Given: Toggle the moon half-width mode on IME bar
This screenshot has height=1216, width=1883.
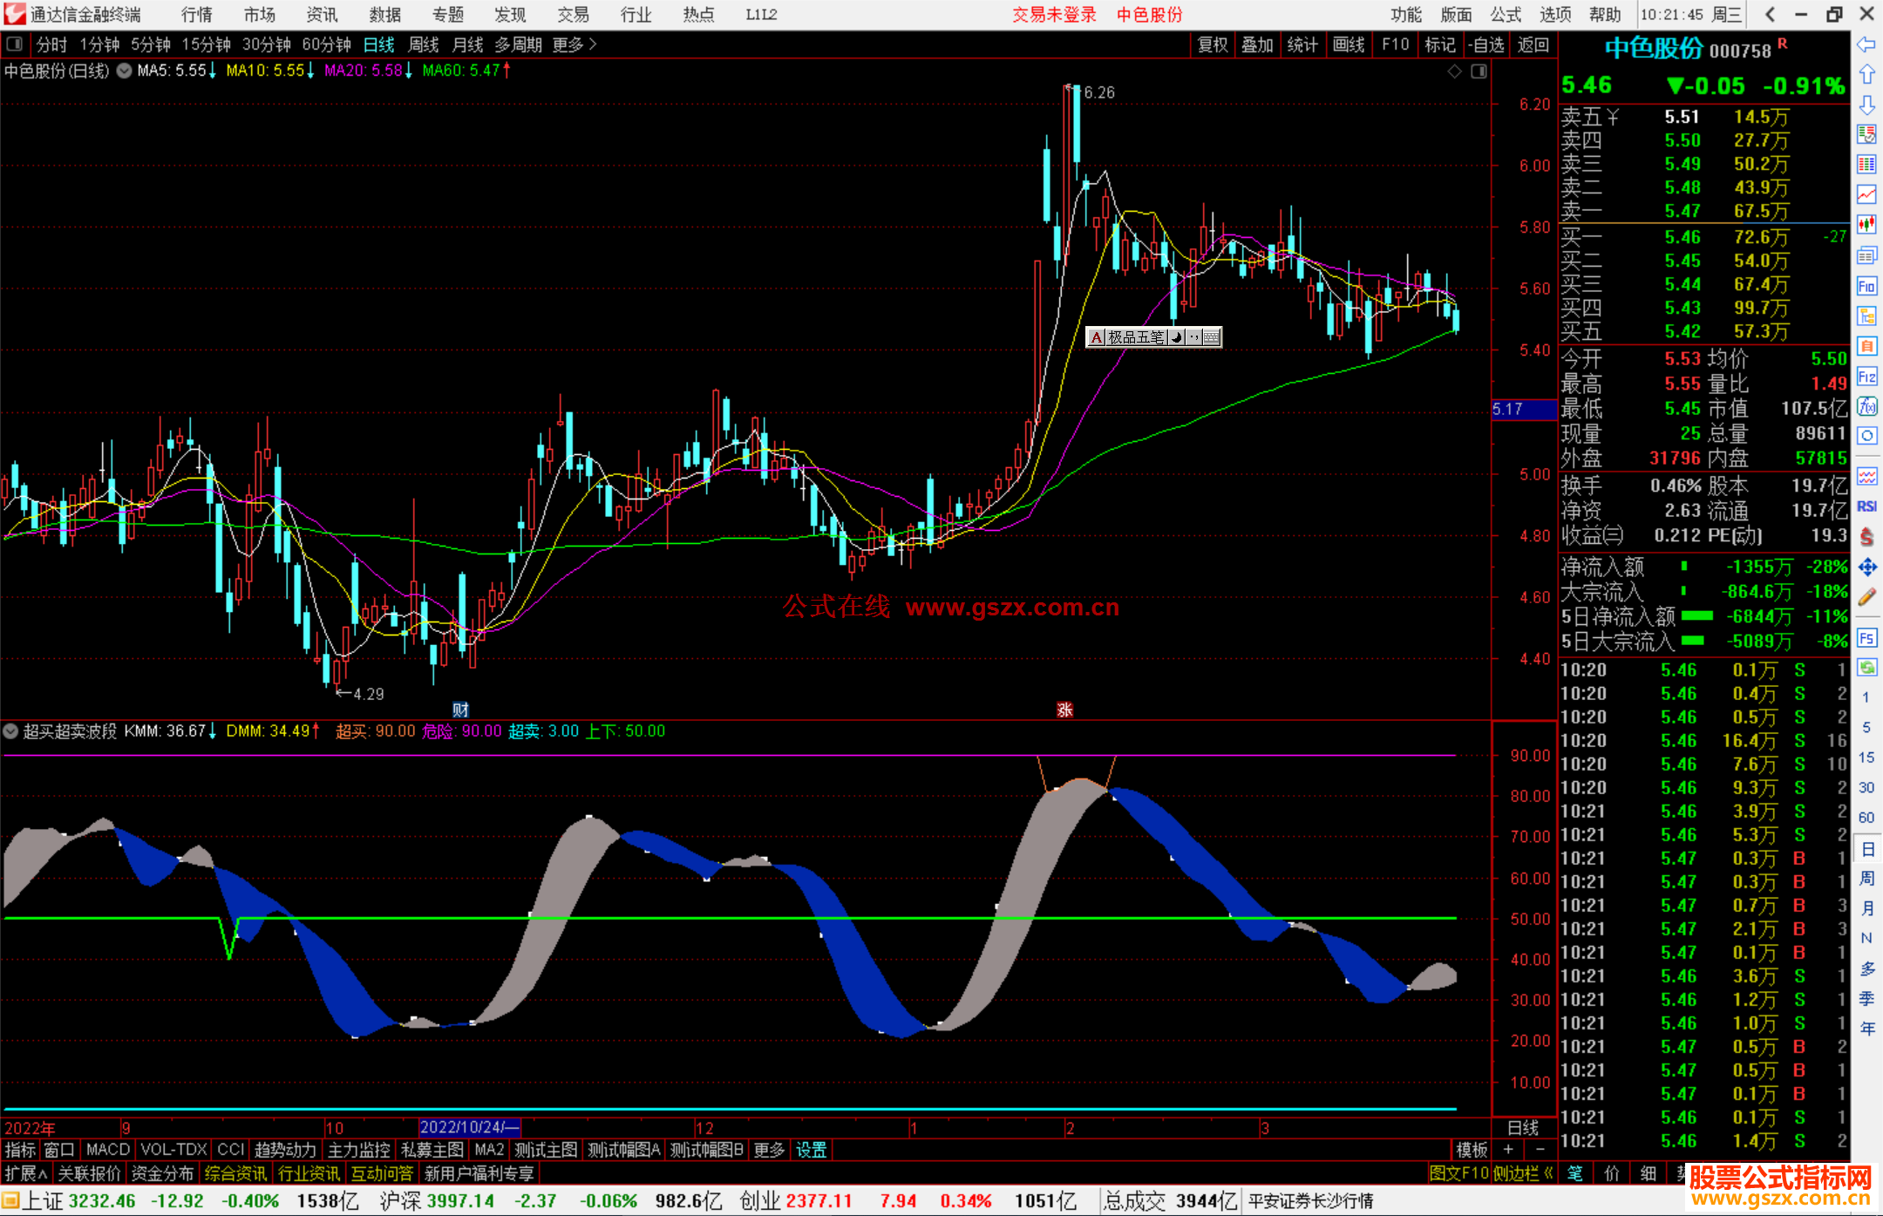Looking at the screenshot, I should point(1177,337).
